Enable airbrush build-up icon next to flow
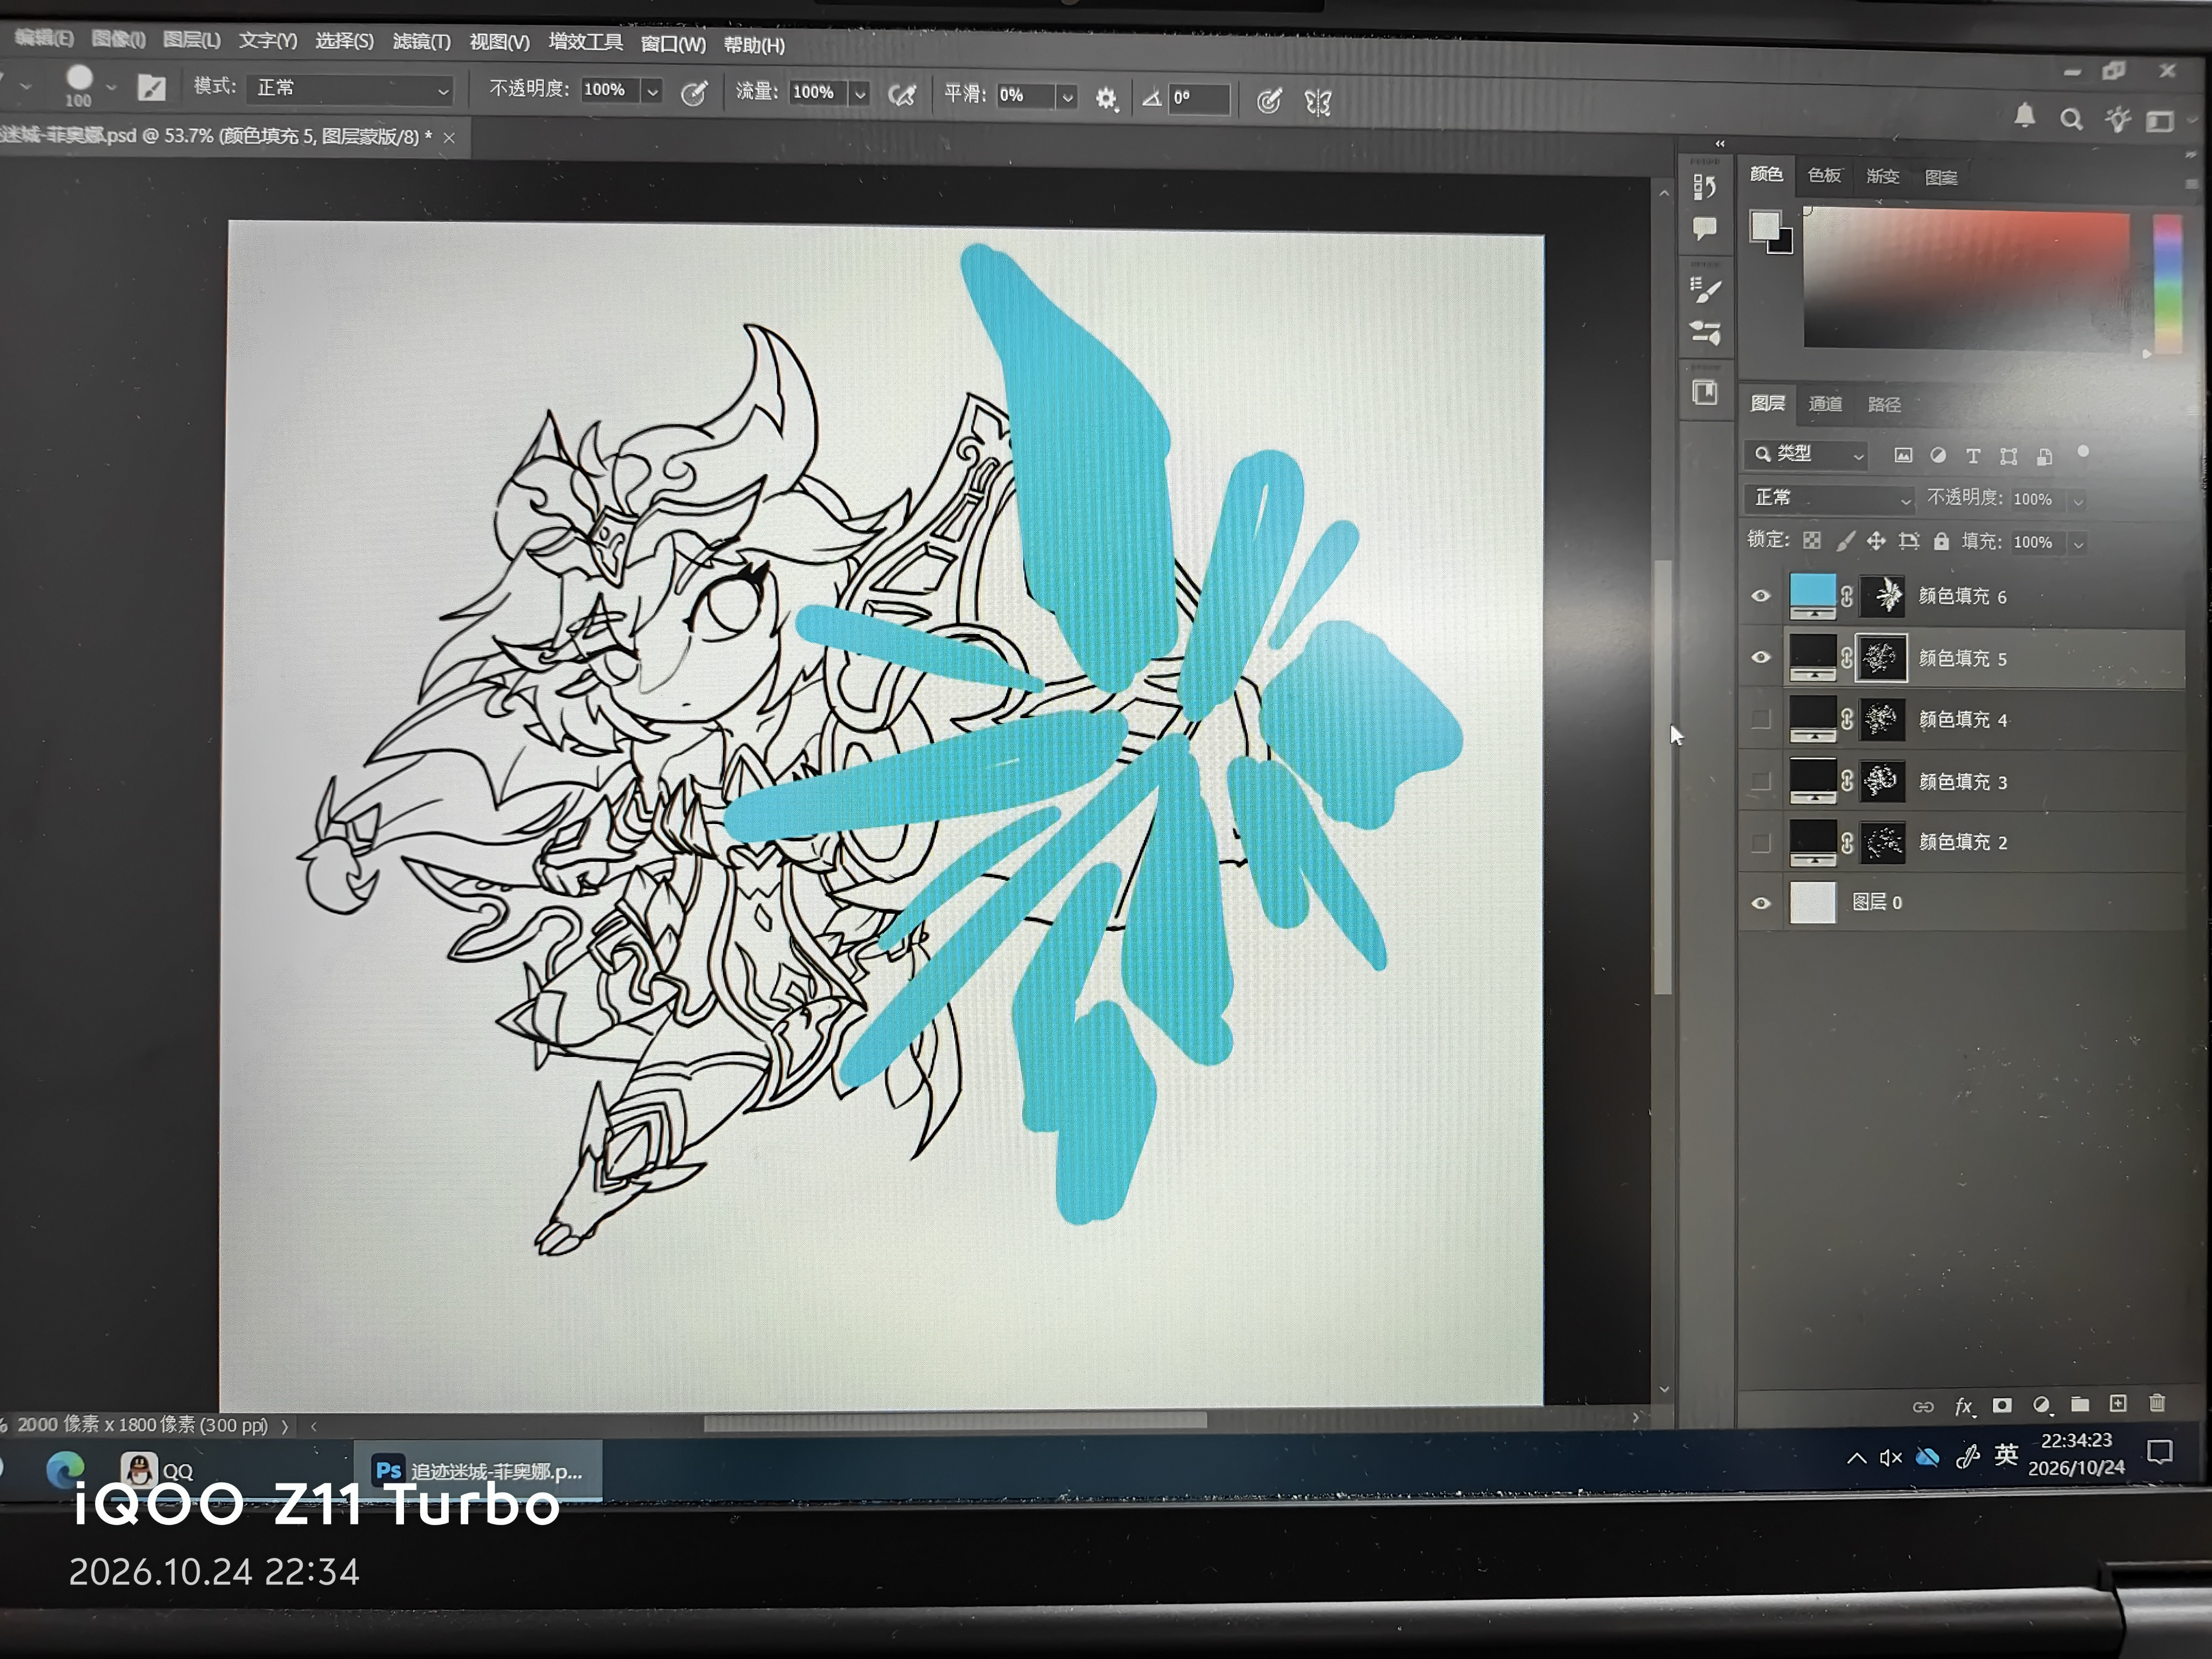 coord(902,96)
